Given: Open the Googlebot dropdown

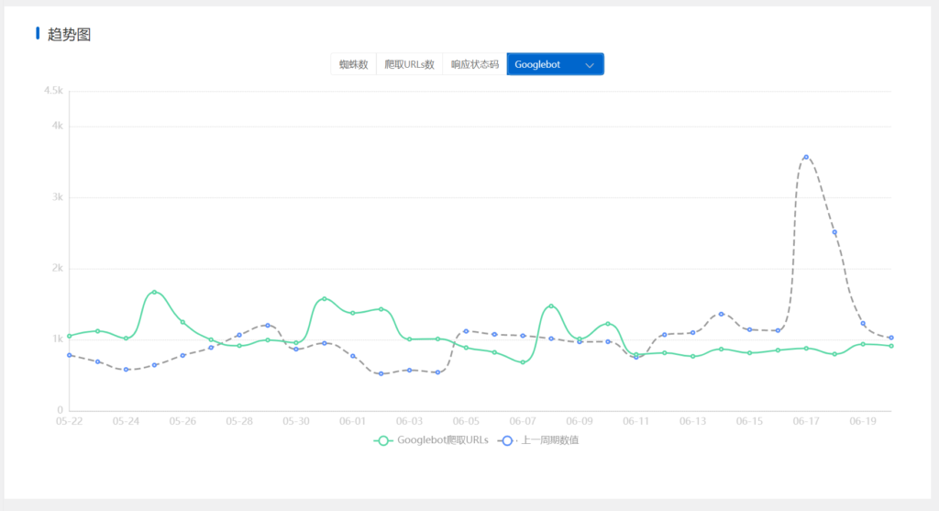Looking at the screenshot, I should tap(554, 64).
